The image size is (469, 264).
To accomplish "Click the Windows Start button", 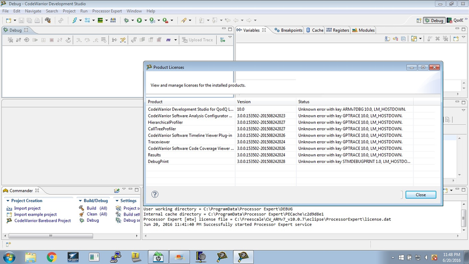I will [9, 257].
